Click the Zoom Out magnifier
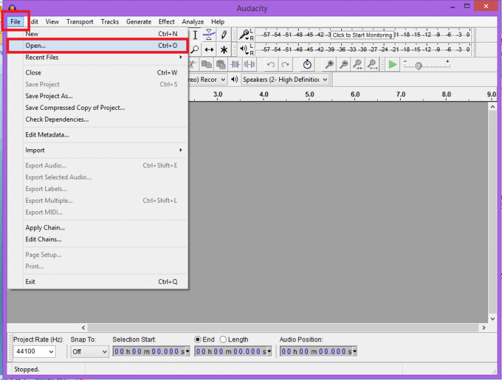502x380 pixels. tap(344, 65)
